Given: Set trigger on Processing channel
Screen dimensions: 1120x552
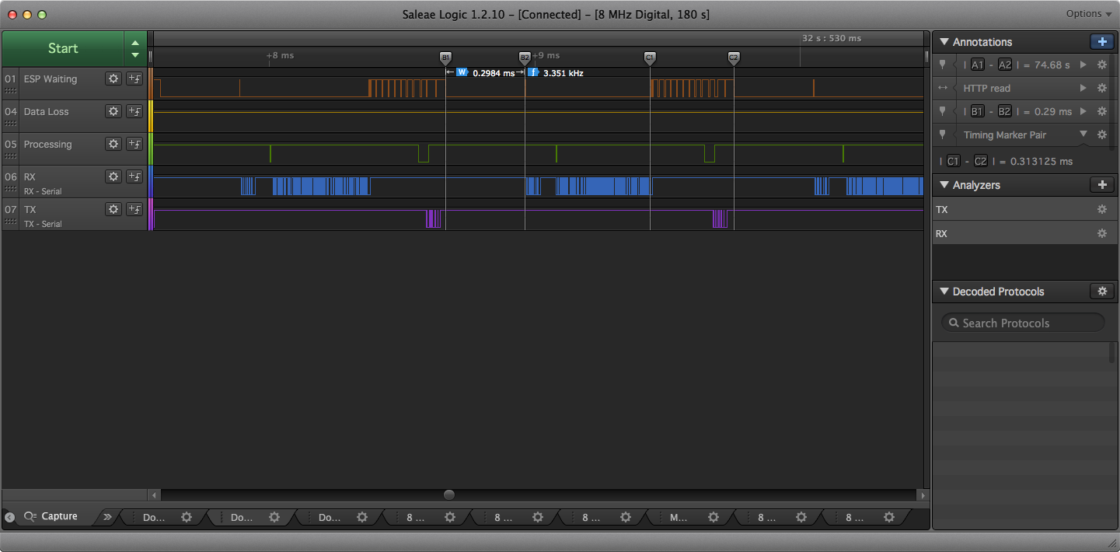Looking at the screenshot, I should pos(134,144).
